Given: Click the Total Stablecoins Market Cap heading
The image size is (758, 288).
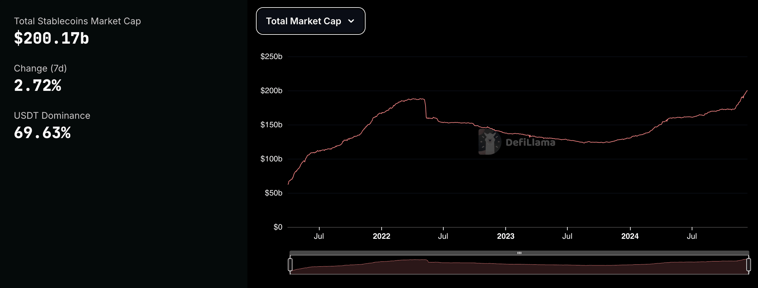Looking at the screenshot, I should tap(77, 21).
